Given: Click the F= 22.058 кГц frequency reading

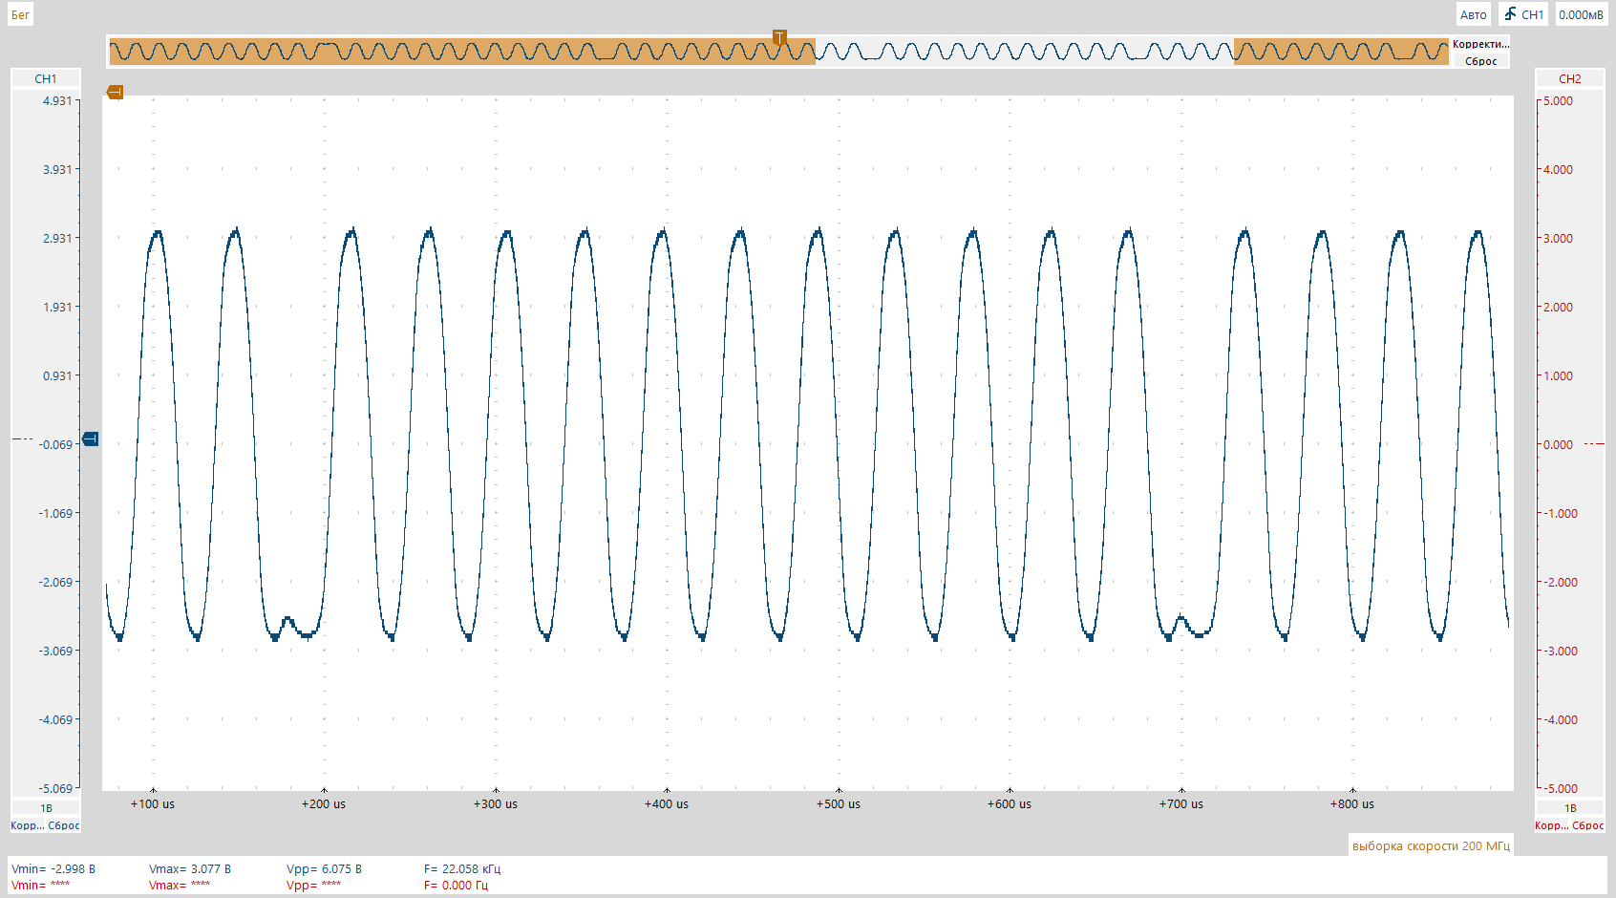Looking at the screenshot, I should [x=462, y=868].
